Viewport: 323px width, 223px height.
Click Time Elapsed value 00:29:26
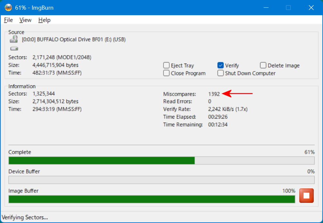point(218,117)
